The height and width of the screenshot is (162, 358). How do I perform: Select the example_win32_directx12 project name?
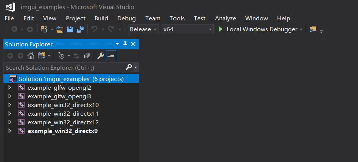coord(63,122)
